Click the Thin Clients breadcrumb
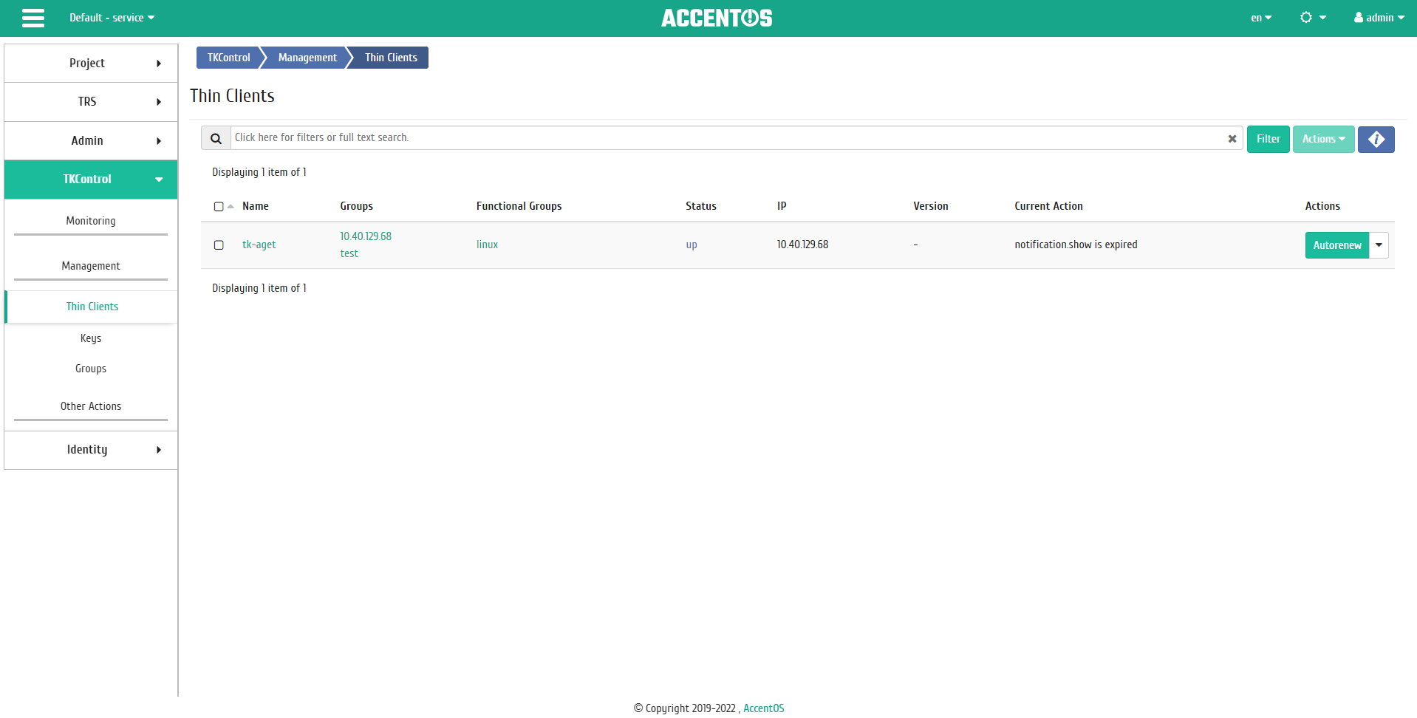This screenshot has width=1417, height=718. click(391, 58)
